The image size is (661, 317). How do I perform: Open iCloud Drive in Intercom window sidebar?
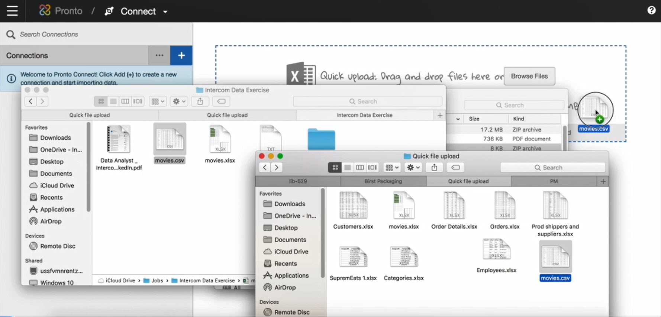57,185
